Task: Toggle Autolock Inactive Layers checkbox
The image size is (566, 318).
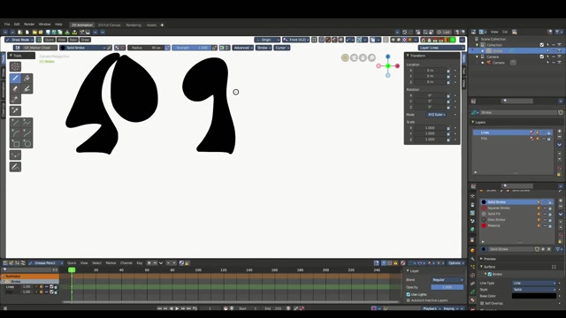Action: [409, 300]
